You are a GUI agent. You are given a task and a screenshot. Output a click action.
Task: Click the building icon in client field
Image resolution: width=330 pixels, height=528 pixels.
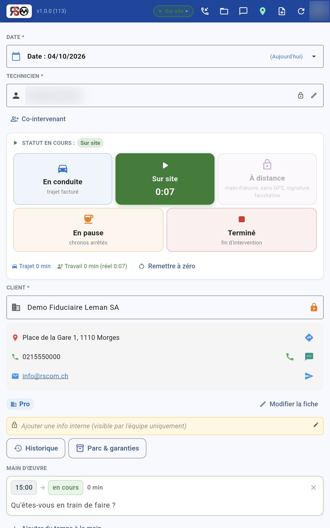point(16,307)
